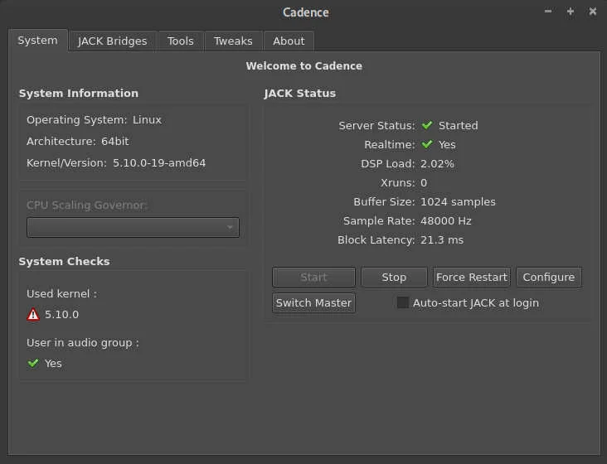607x464 pixels.
Task: Click Force Restart button
Action: click(472, 277)
